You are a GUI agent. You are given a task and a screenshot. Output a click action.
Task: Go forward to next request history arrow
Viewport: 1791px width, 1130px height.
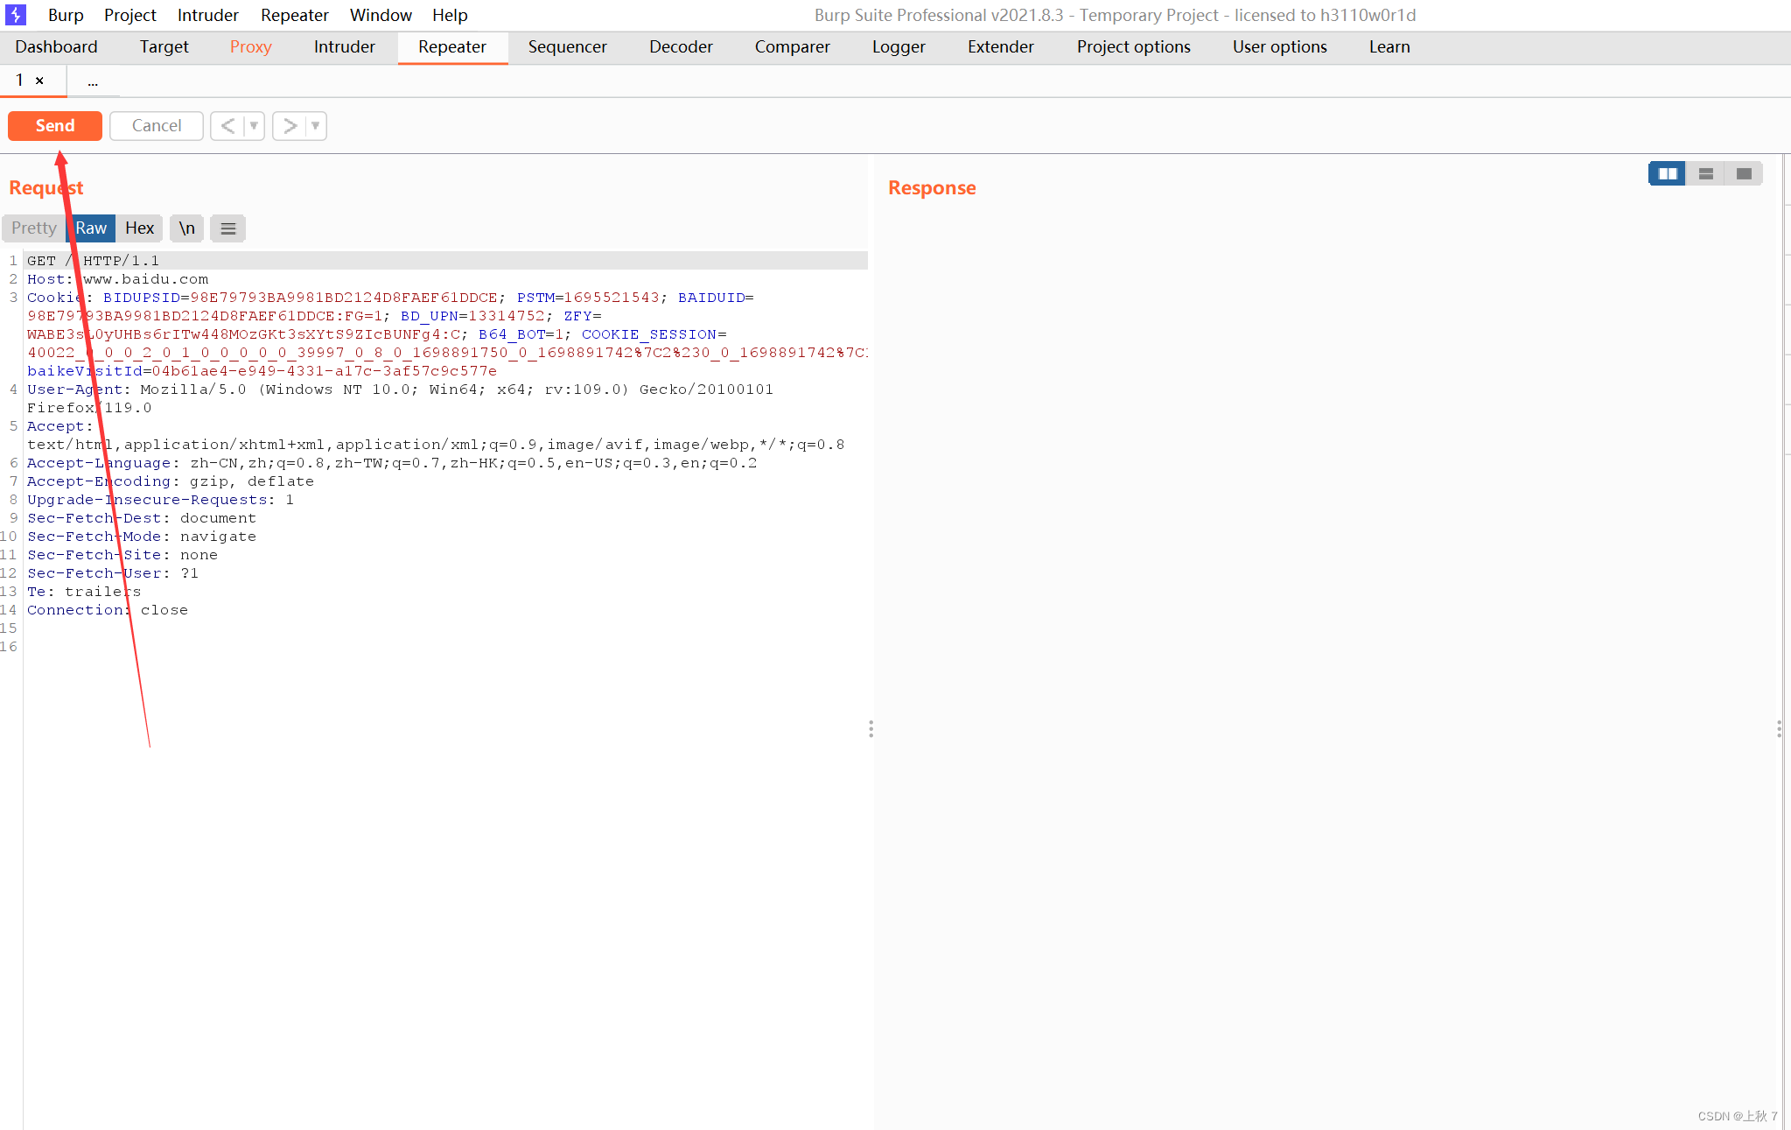point(290,126)
